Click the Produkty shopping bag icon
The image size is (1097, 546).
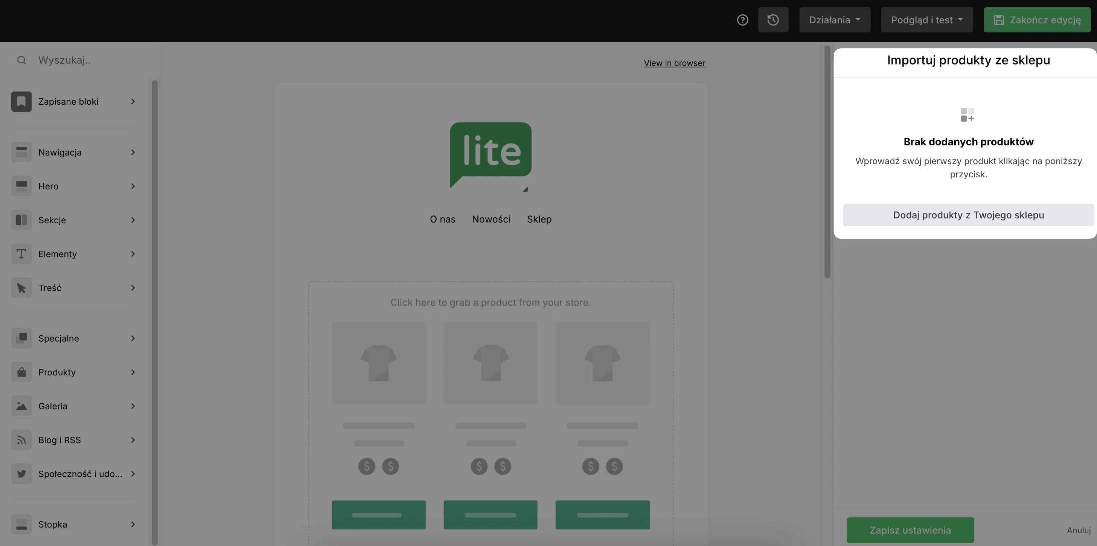click(21, 372)
